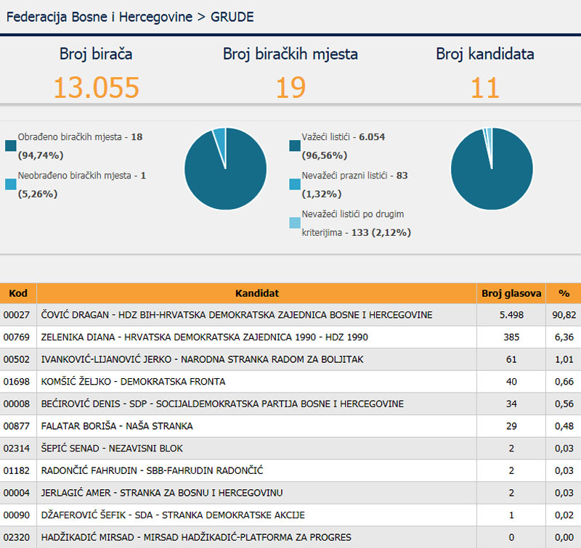Select the ČOVIĆ DRAGAN candidate row
The image size is (581, 548).
coord(290,315)
